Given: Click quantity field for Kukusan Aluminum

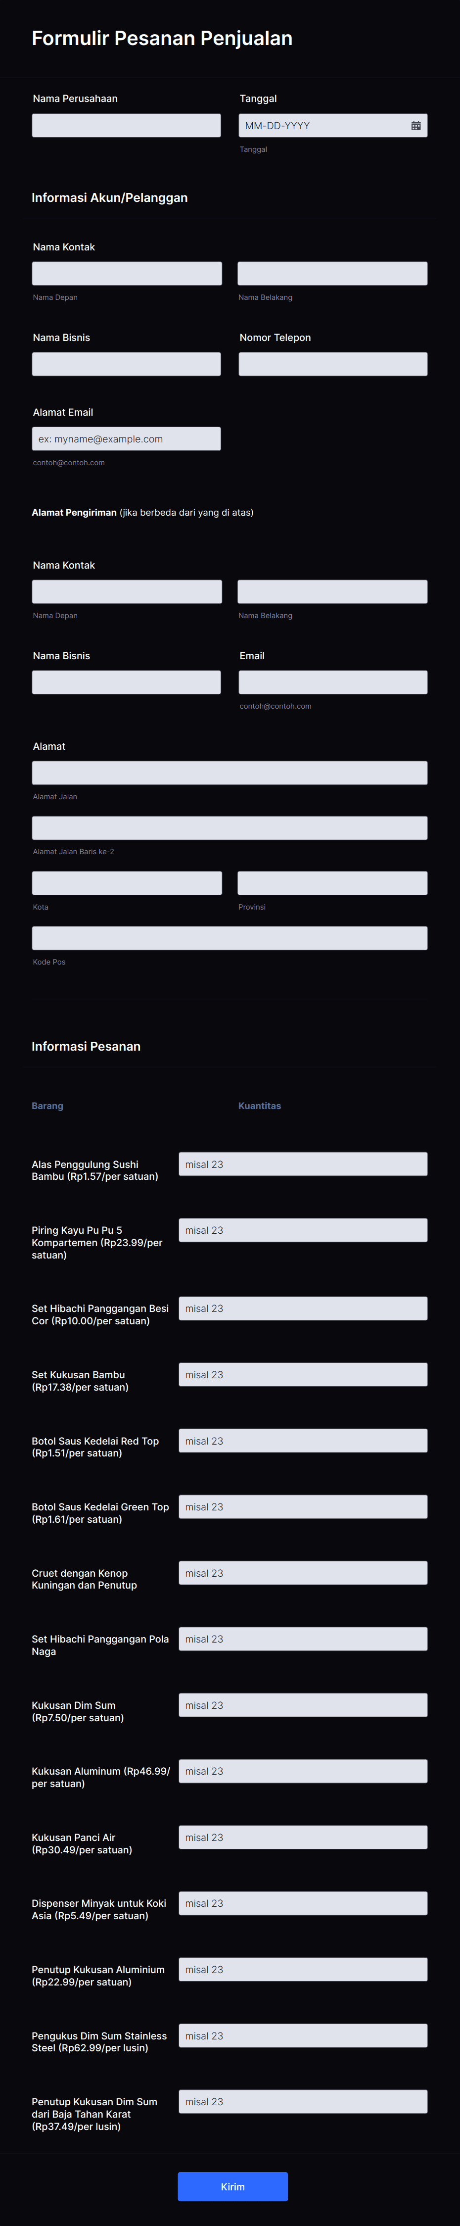Looking at the screenshot, I should click(x=302, y=1771).
